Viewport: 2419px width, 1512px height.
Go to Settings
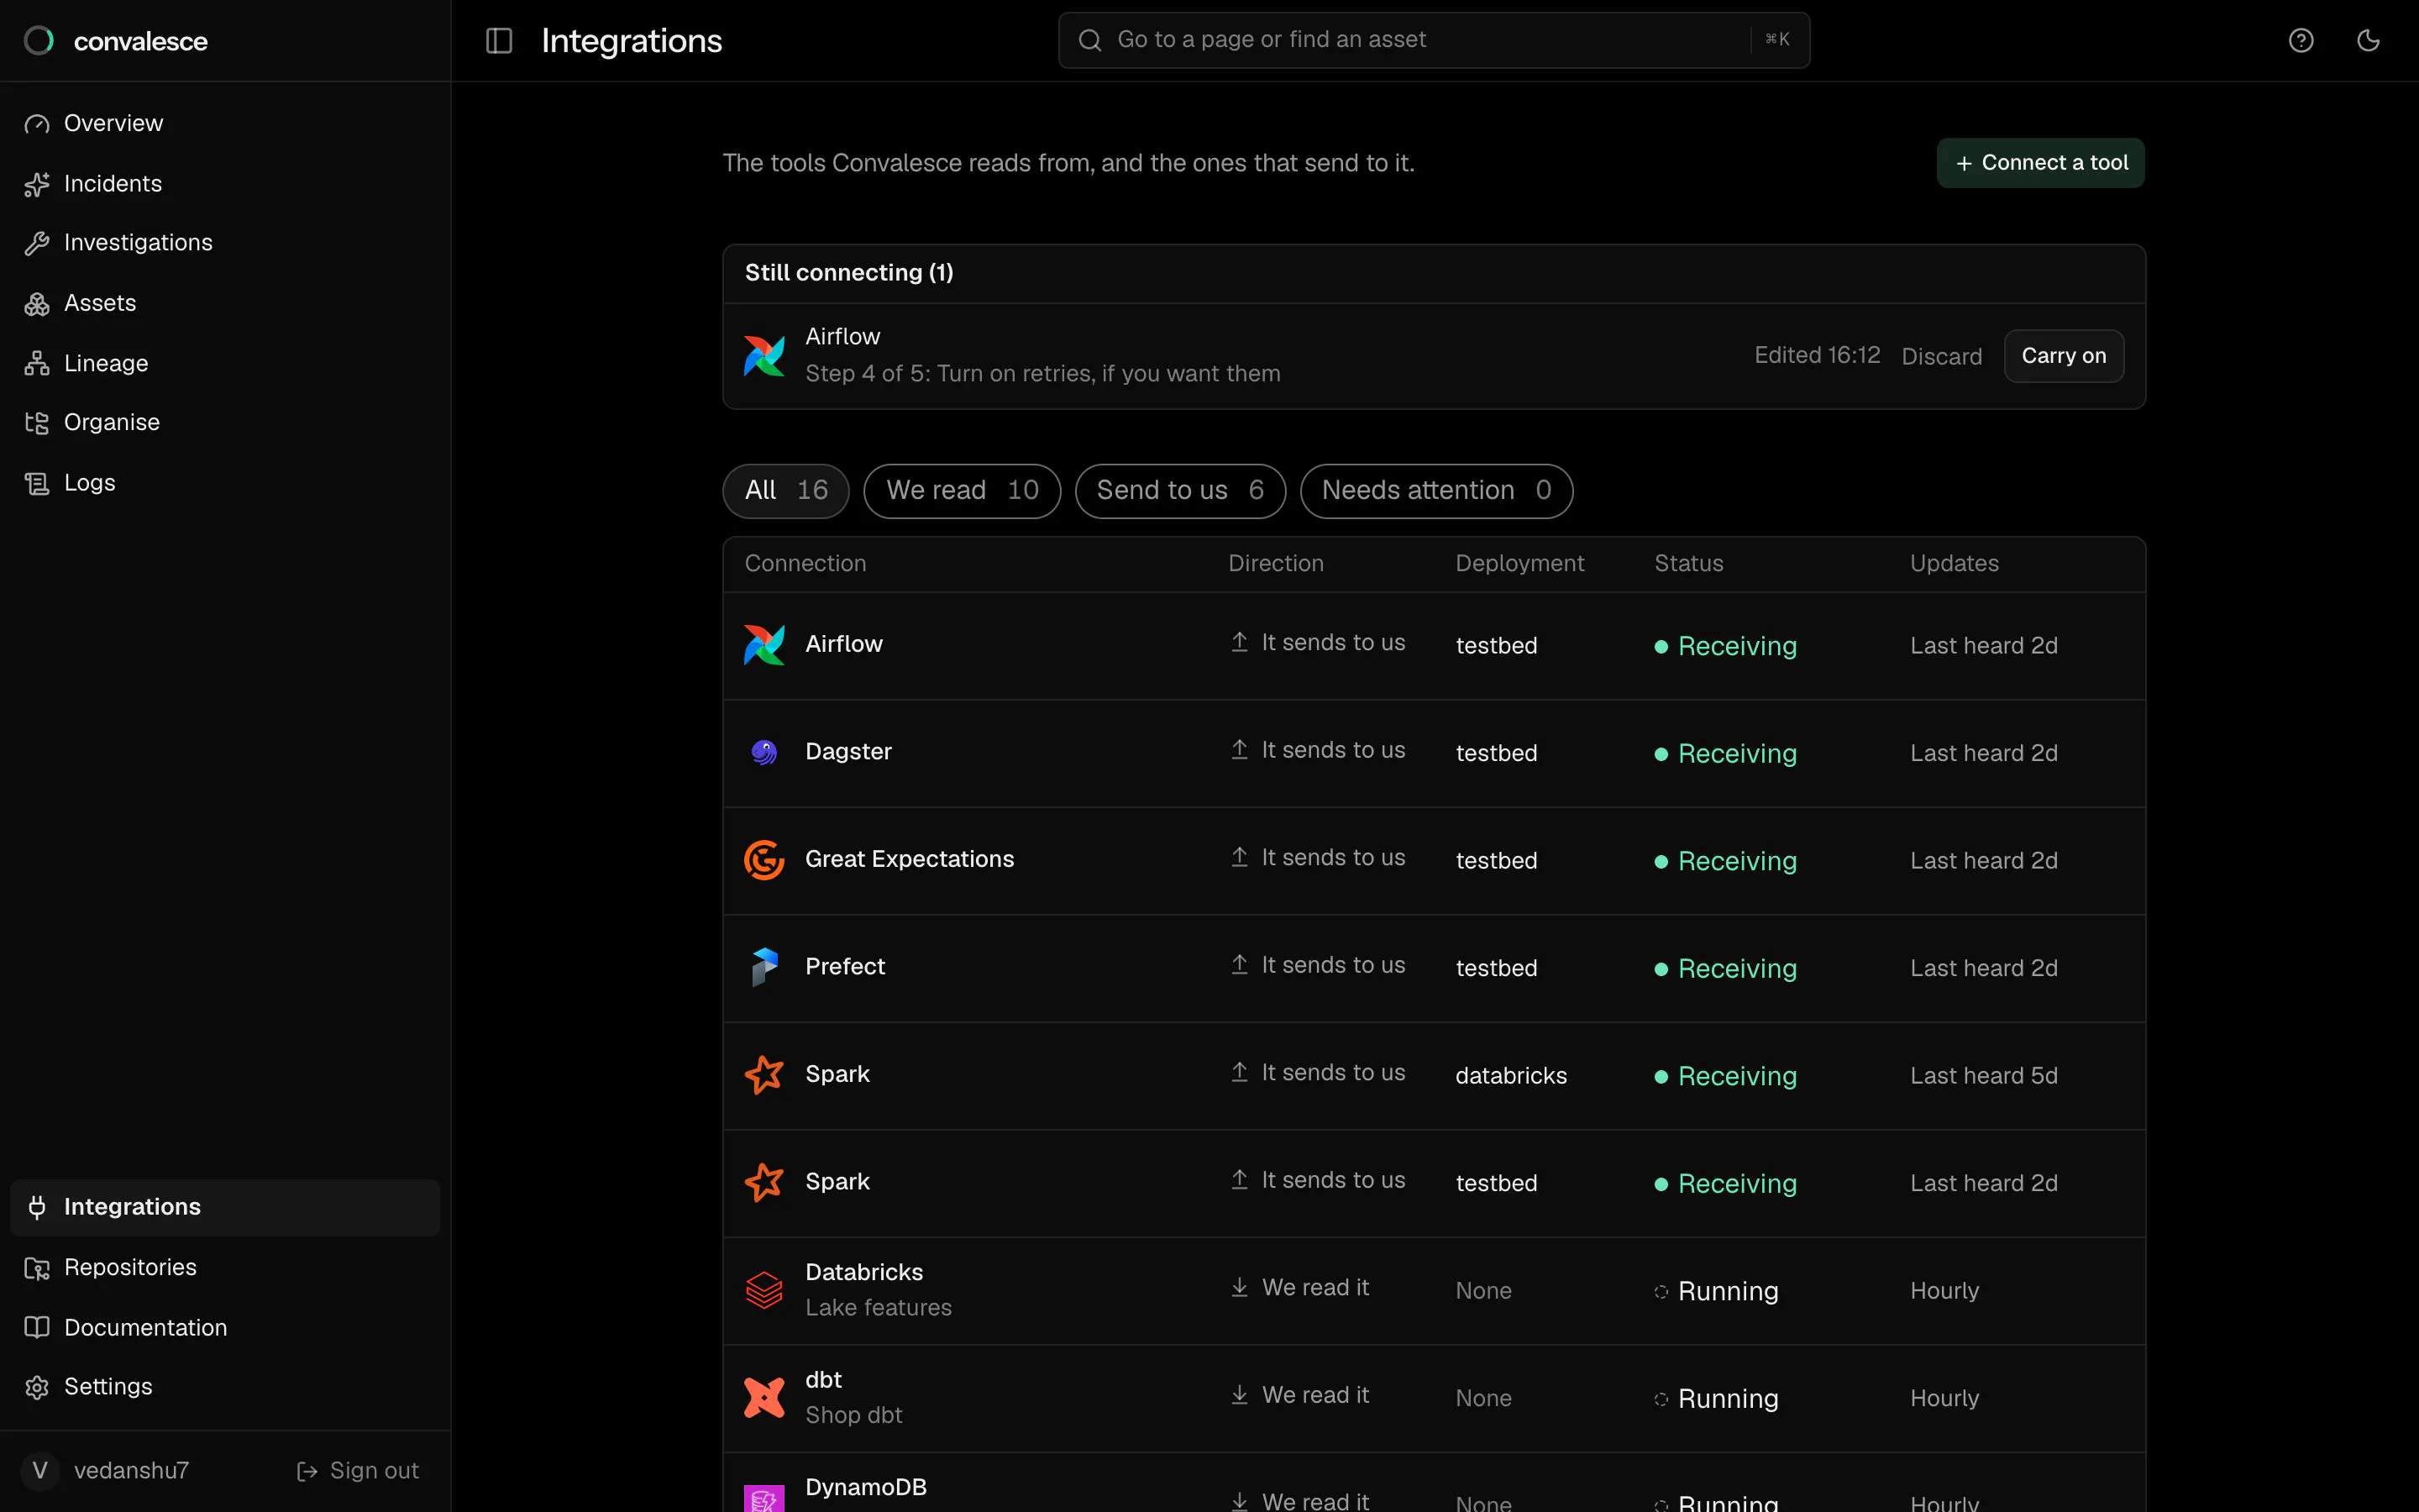[x=225, y=1387]
